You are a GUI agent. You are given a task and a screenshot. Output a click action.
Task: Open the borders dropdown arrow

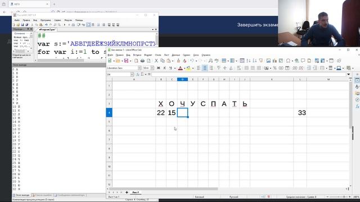point(326,68)
